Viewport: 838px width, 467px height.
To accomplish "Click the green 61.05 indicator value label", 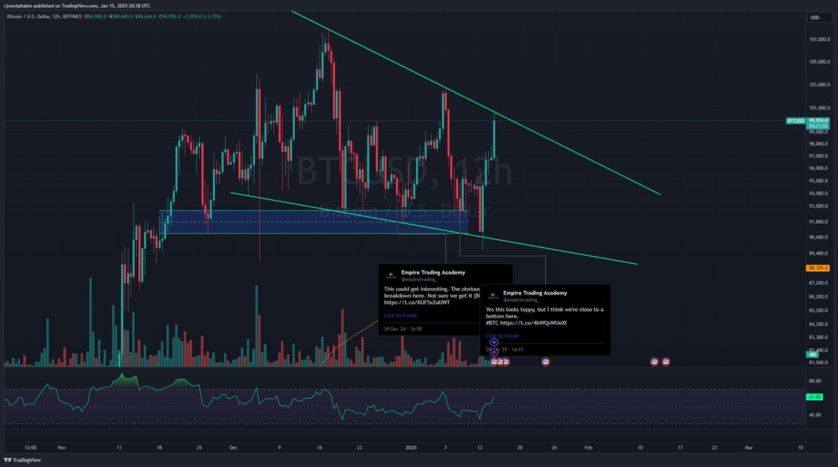I will coord(816,396).
